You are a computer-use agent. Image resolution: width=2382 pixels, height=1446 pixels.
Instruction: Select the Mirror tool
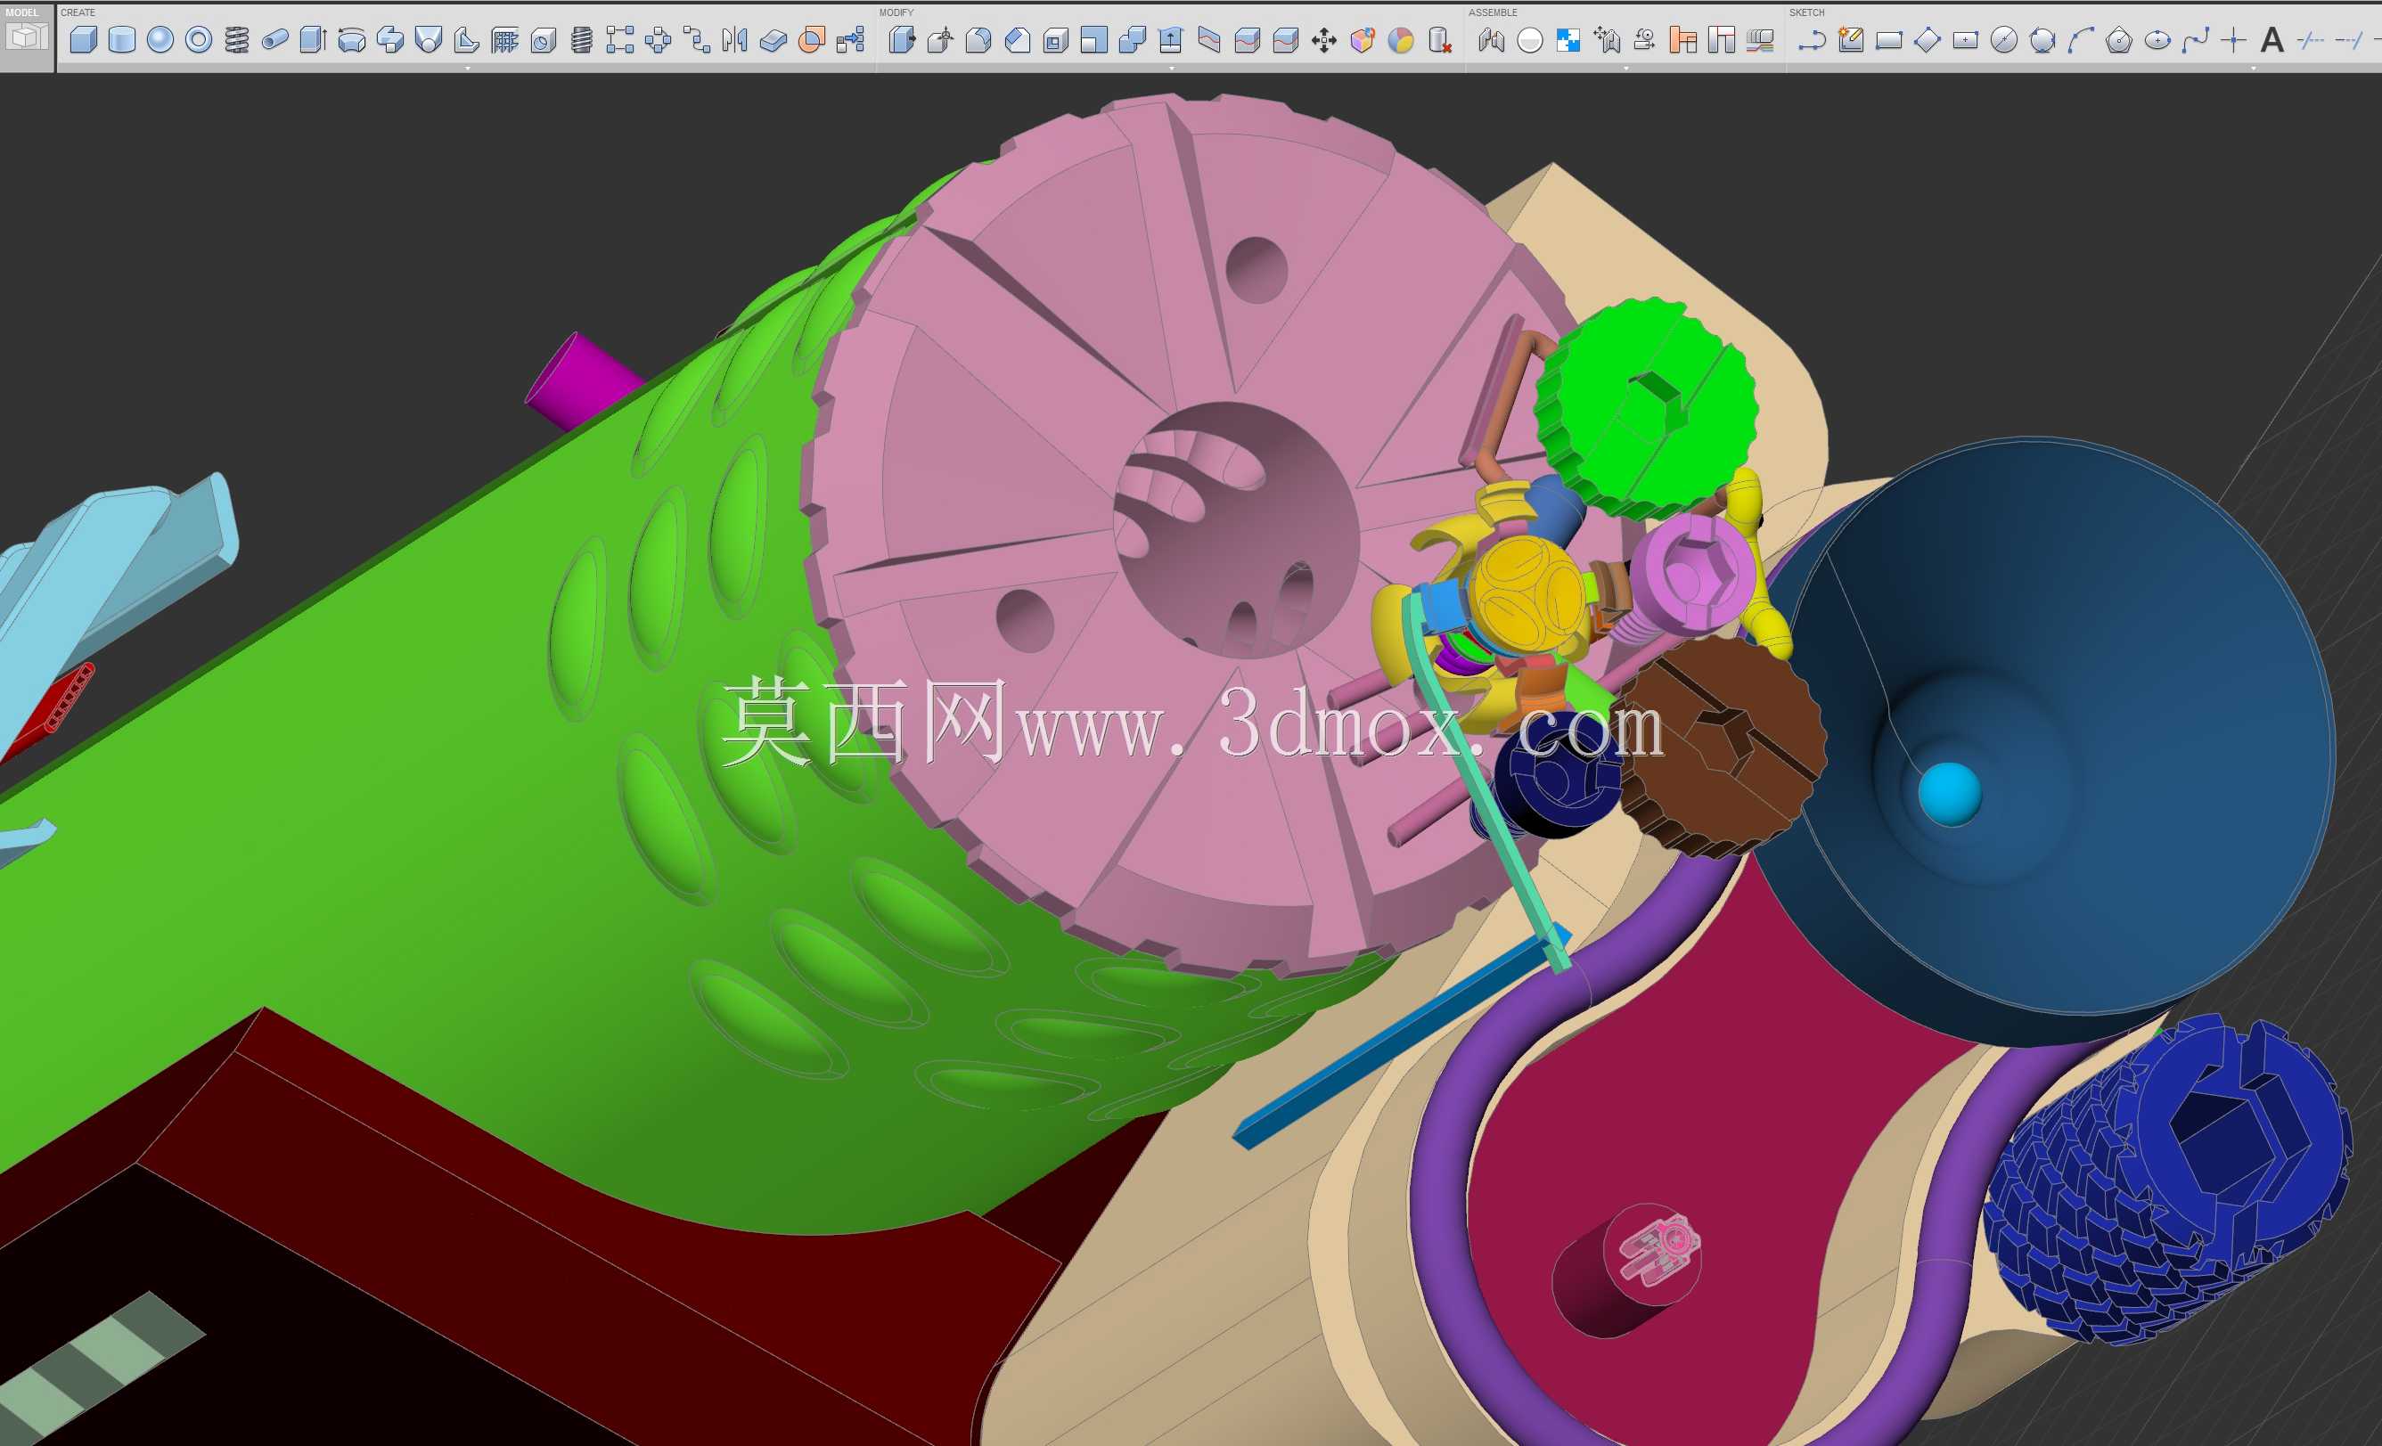coord(734,39)
